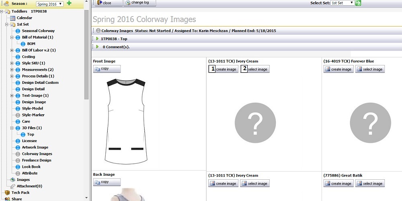Open the Select Set dropdown showing 1st Set

tap(343, 3)
